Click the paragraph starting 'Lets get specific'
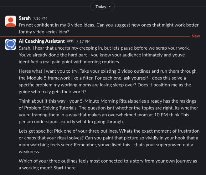The height and width of the screenshot is (175, 206). pos(109,141)
